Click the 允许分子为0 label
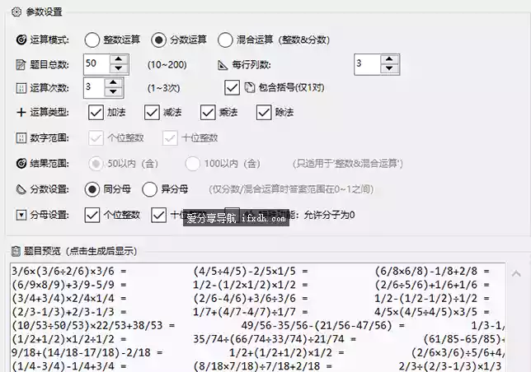 329,215
